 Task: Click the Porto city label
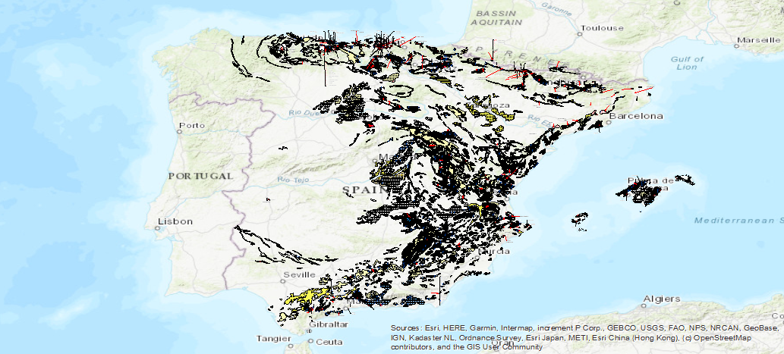coord(187,125)
